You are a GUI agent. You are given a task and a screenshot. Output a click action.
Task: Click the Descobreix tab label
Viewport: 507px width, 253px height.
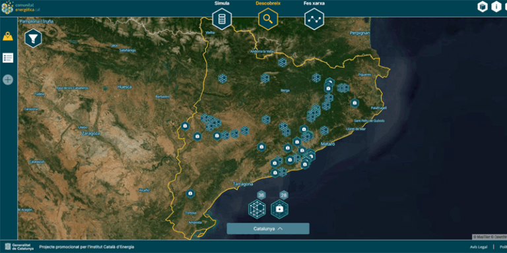(268, 3)
